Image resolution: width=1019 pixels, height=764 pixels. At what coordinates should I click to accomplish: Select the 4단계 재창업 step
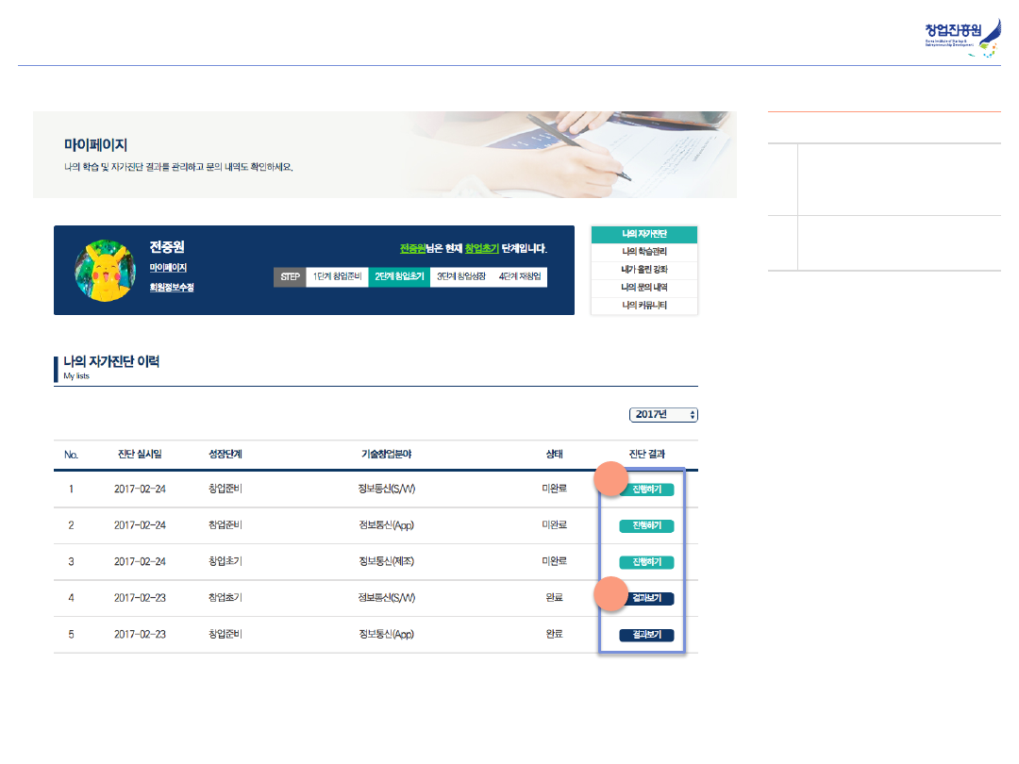(520, 276)
